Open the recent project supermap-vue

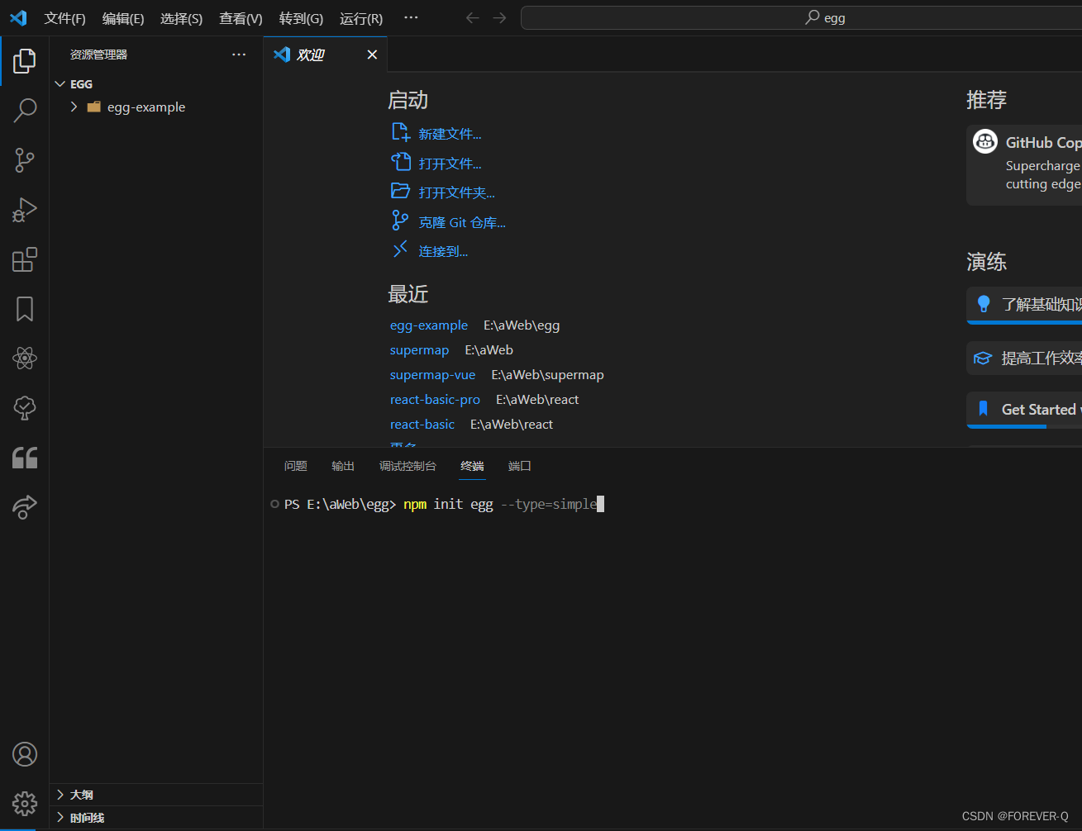(432, 374)
